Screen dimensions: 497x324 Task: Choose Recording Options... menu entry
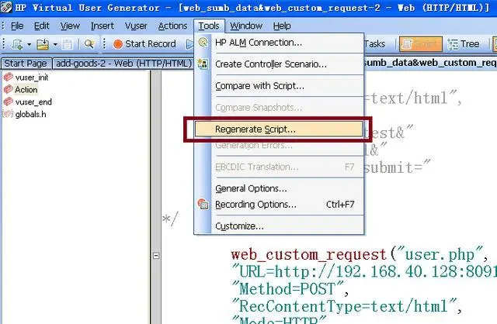[279, 205]
